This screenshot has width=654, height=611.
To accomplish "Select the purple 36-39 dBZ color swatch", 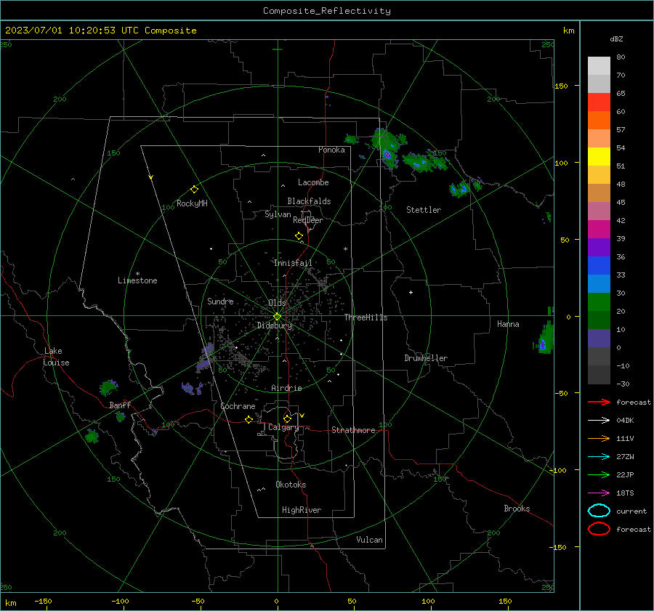I will click(599, 248).
